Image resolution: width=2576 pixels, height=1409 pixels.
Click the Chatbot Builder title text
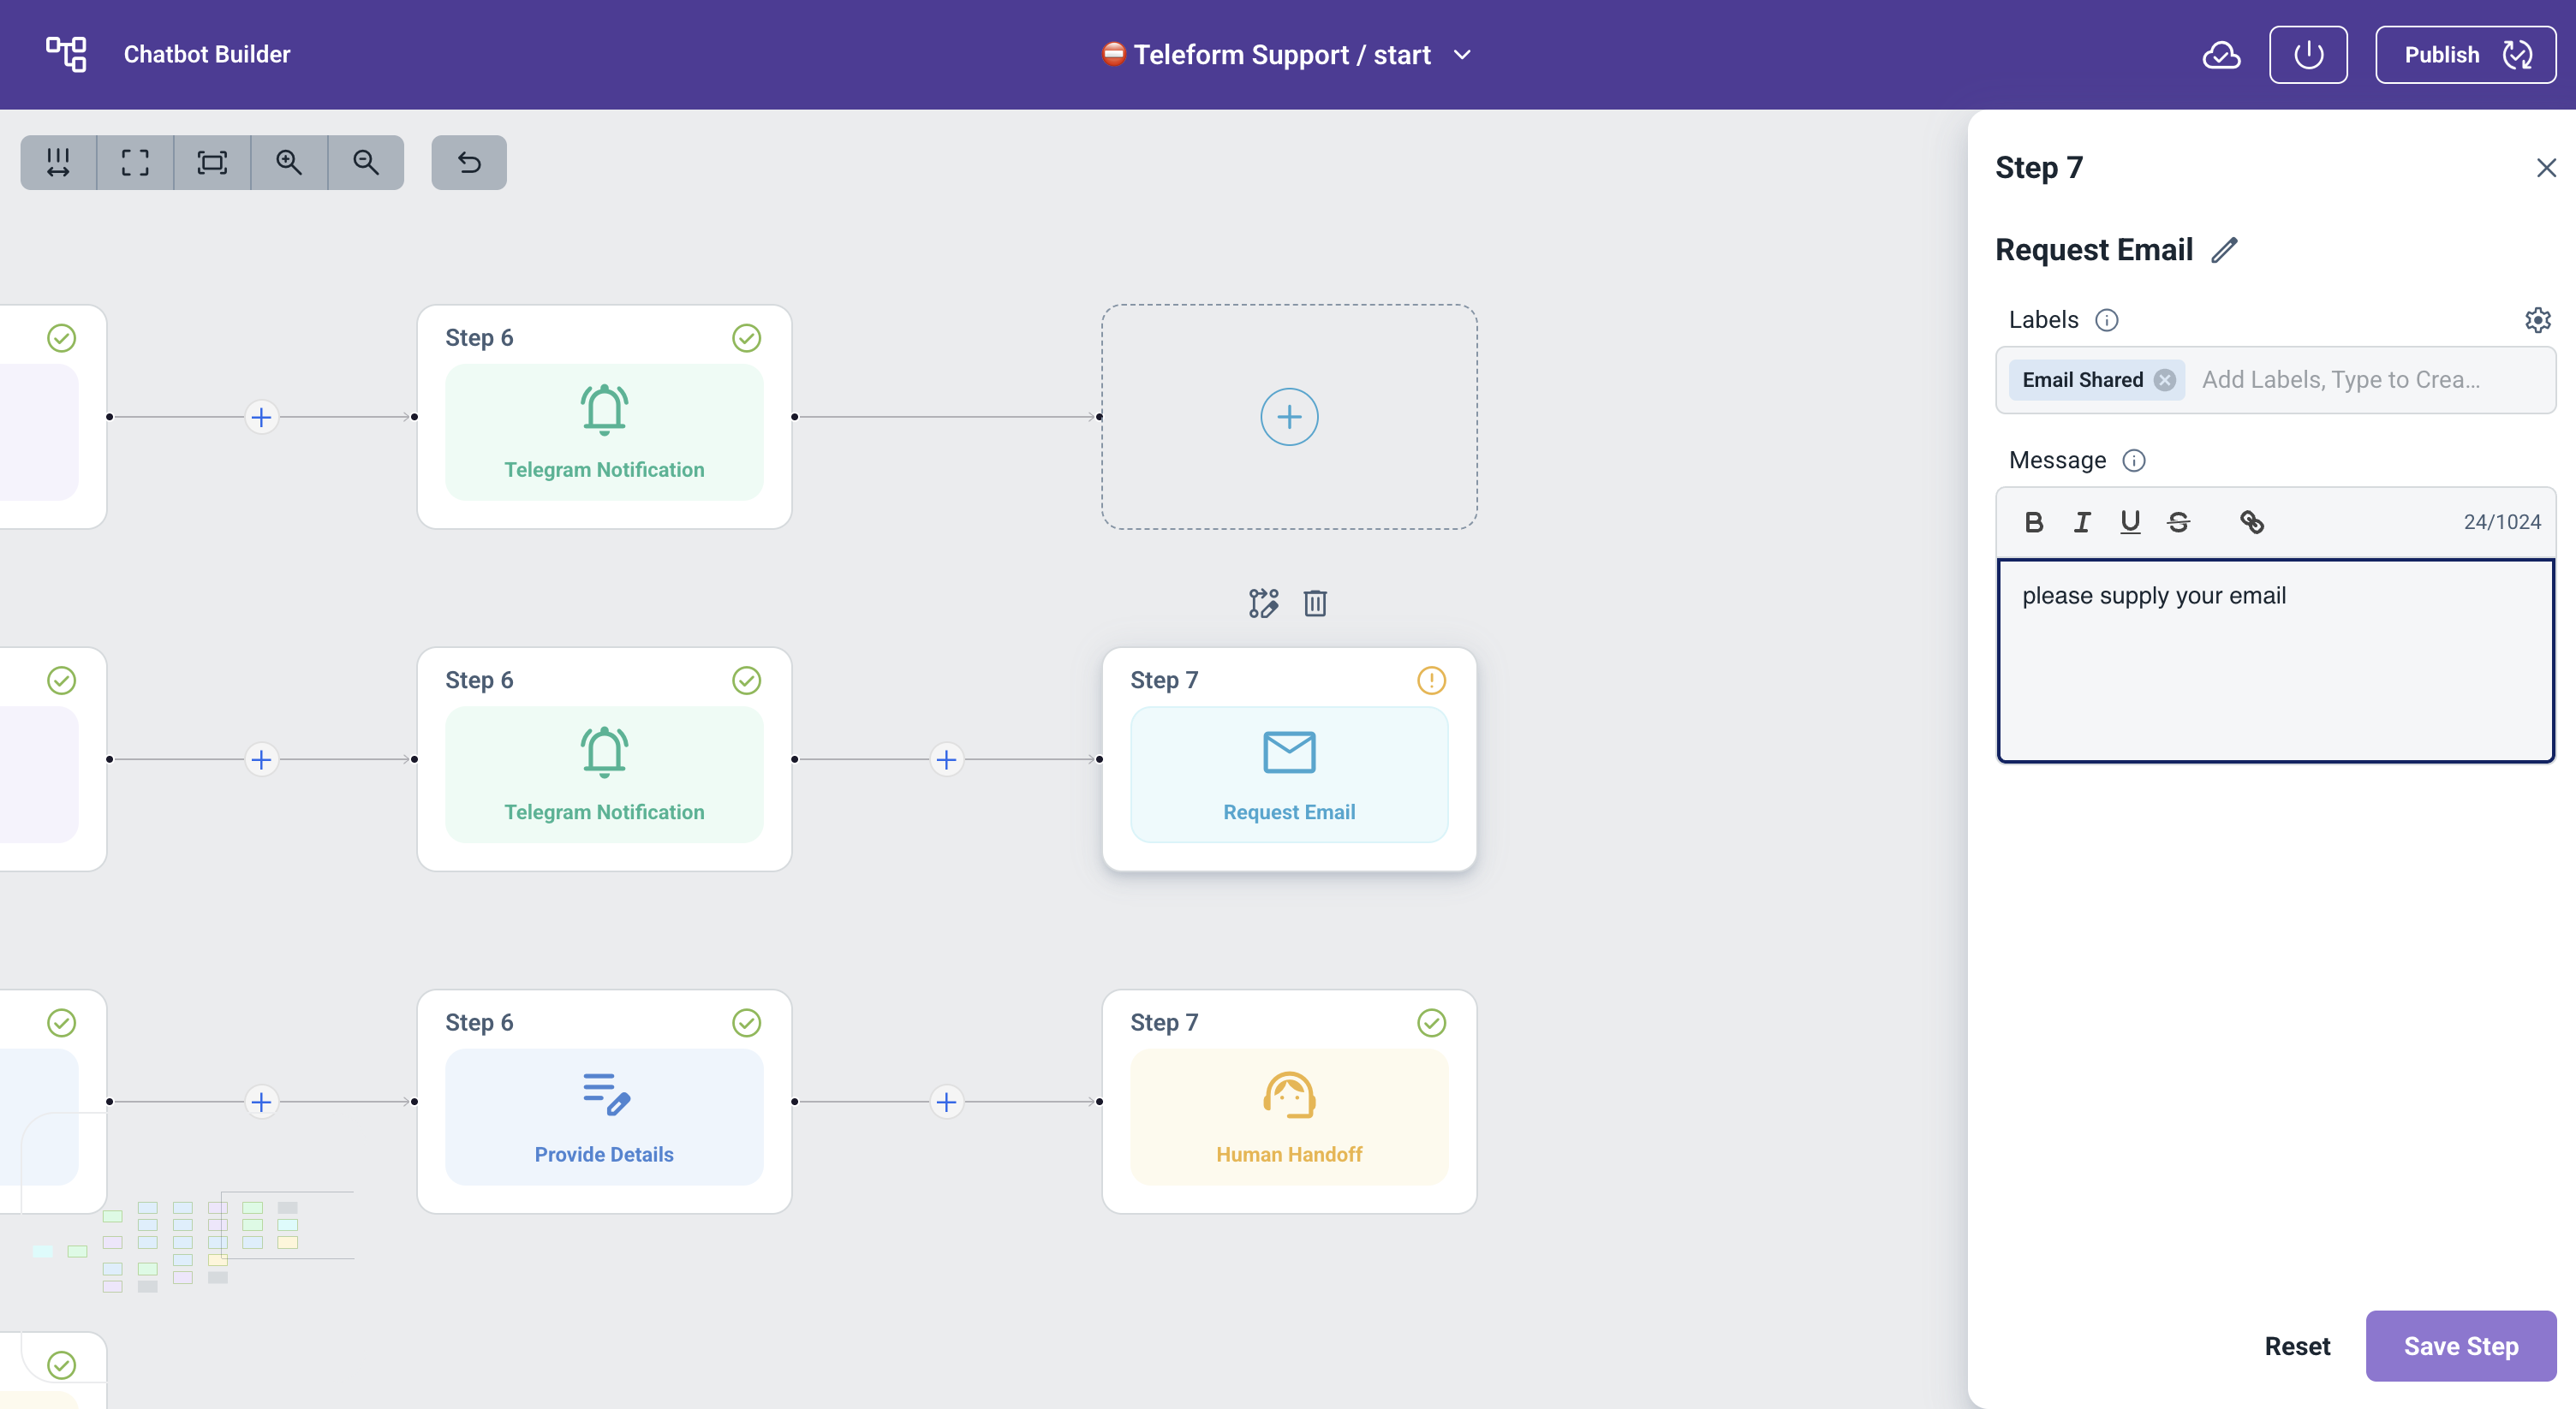207,54
